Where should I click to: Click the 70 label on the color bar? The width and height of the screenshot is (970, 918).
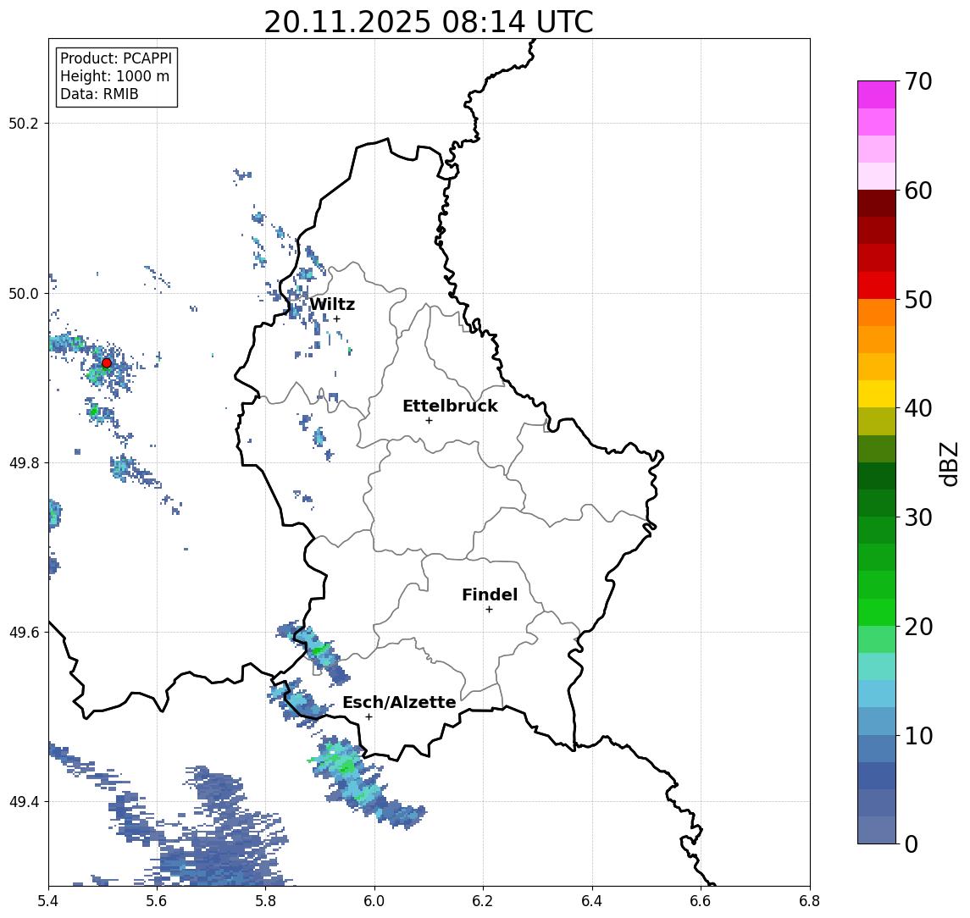[x=918, y=81]
